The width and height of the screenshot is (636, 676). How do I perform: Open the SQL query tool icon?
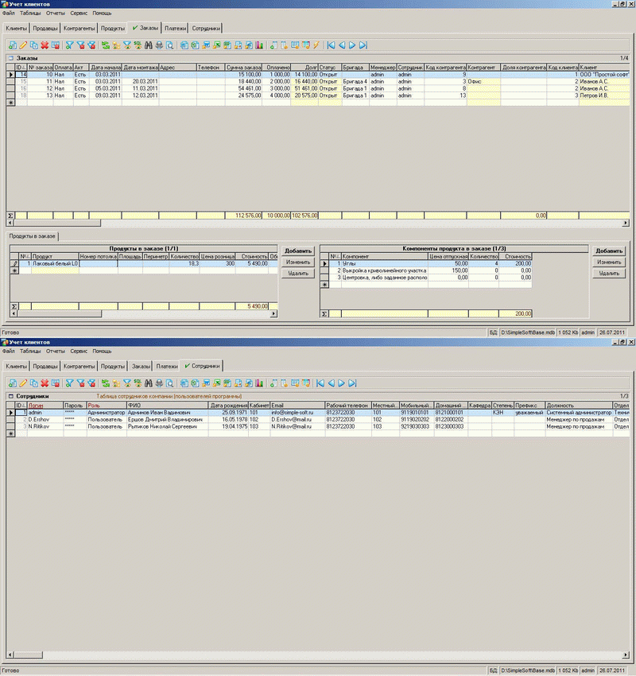138,46
